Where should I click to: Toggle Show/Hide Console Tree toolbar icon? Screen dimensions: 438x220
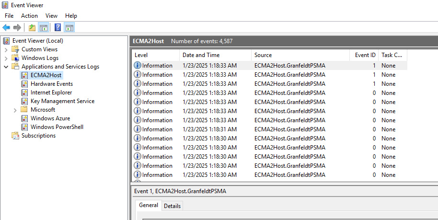pyautogui.click(x=44, y=28)
